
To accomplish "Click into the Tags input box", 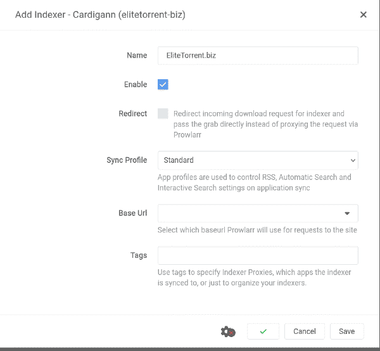I will coord(258,255).
